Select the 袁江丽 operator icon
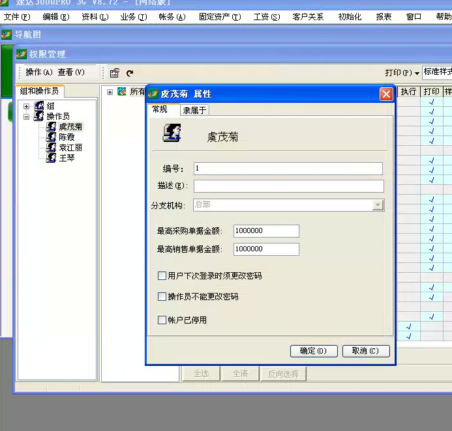The width and height of the screenshot is (452, 431). 52,148
